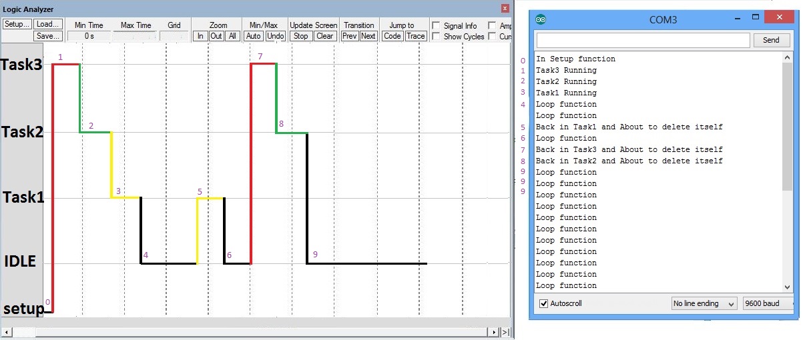The image size is (803, 340).
Task: Jump to next transition with Next
Action: [x=368, y=36]
